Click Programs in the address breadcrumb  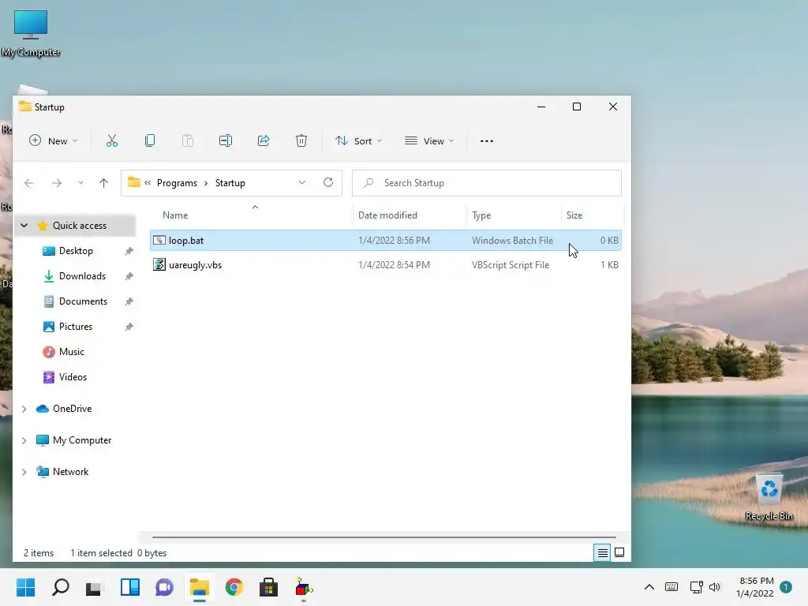[177, 183]
